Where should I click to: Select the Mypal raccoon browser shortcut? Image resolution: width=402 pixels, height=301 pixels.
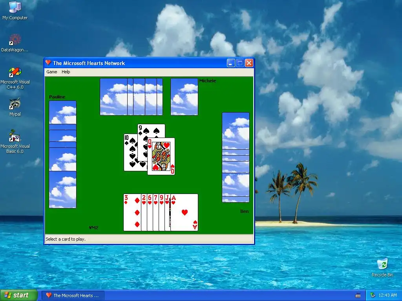15,107
